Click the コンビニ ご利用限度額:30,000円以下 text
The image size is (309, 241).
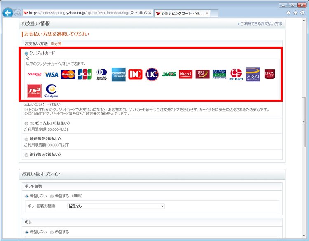(x=47, y=129)
